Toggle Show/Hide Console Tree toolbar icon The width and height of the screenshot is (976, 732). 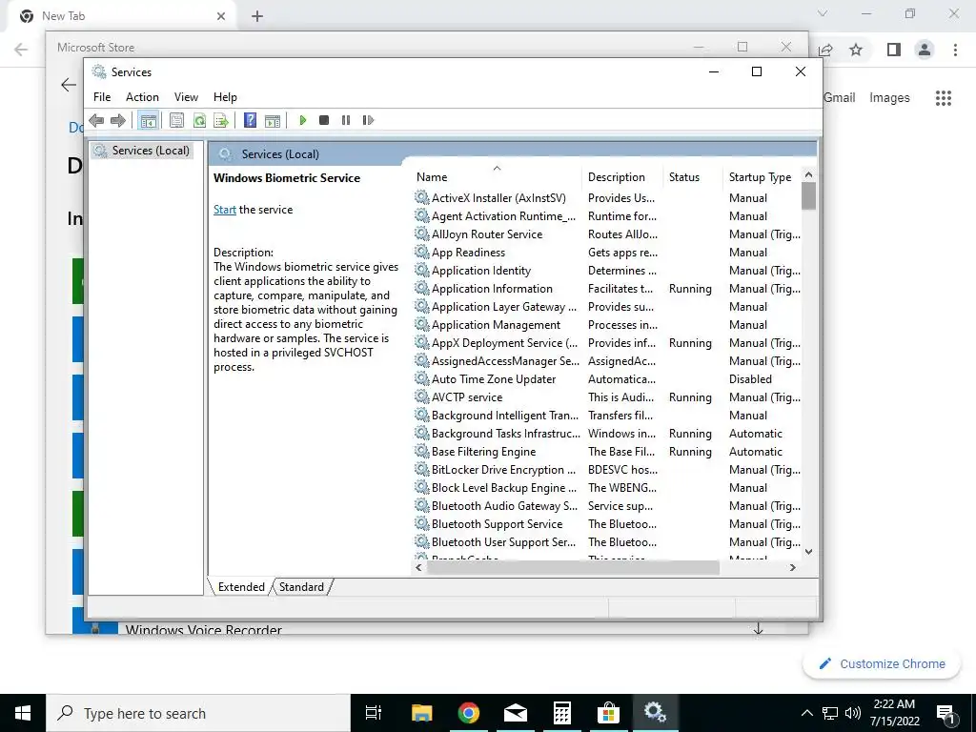point(148,121)
